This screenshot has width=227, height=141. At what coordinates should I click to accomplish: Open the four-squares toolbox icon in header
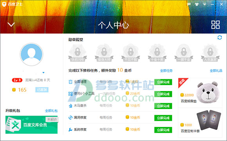(215, 25)
